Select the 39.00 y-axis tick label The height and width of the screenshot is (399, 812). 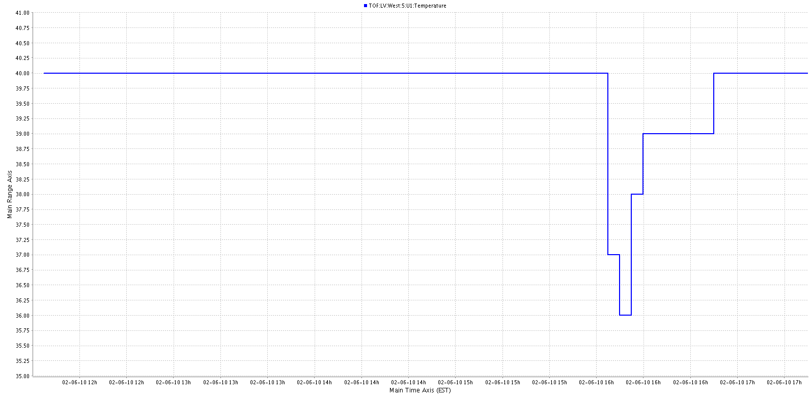click(x=22, y=134)
